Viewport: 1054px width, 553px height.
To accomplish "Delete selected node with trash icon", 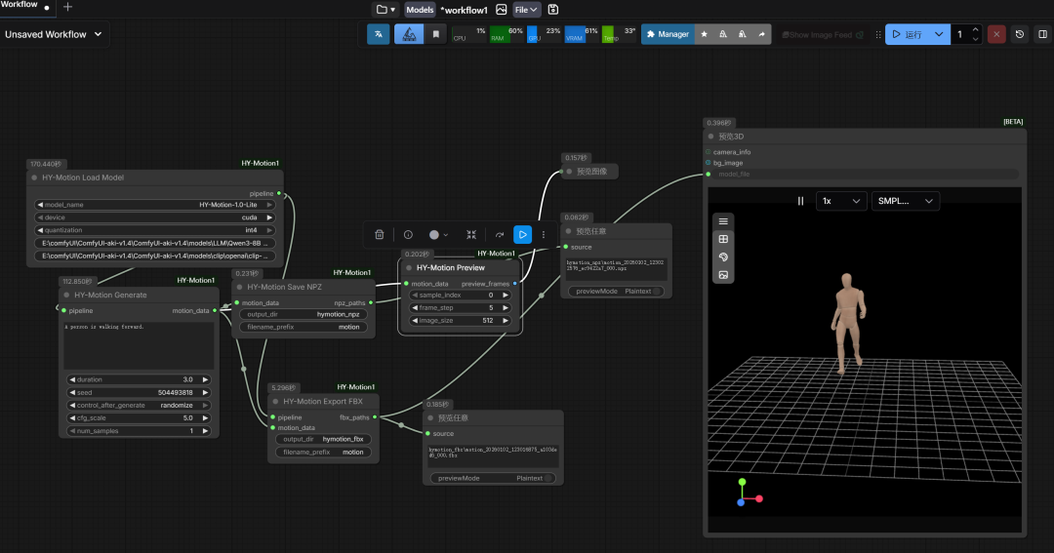I will coord(379,234).
